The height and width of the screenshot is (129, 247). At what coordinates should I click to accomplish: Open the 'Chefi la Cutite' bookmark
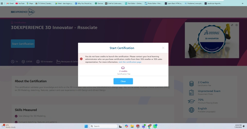(x=114, y=3)
